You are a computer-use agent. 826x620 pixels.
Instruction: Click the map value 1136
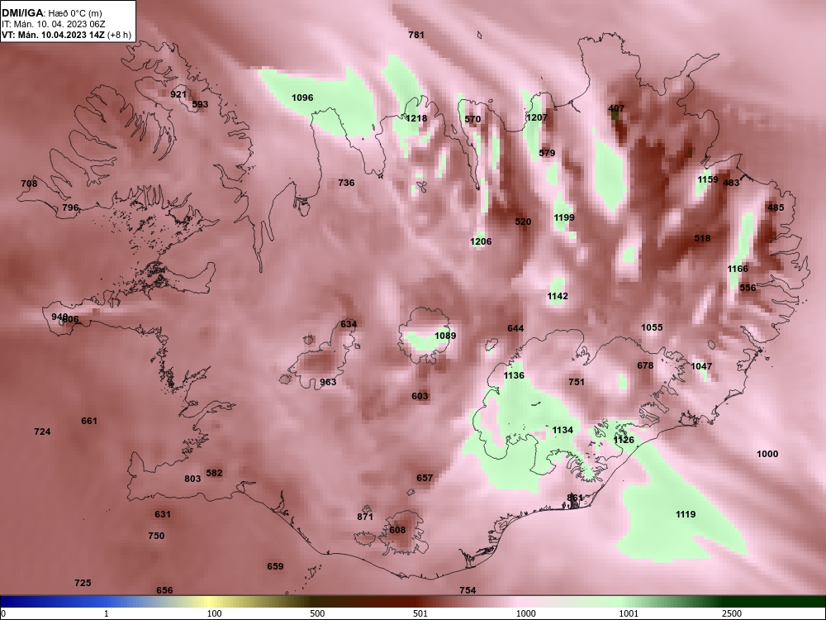(514, 375)
